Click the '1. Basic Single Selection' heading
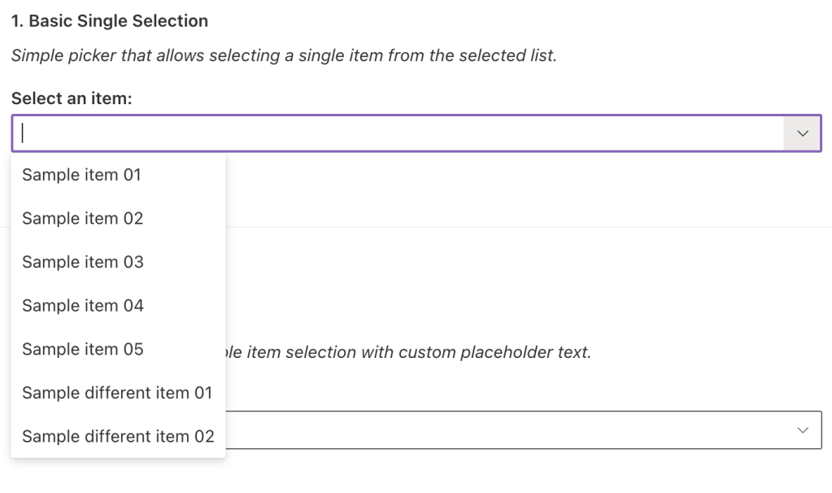The image size is (832, 493). [110, 21]
